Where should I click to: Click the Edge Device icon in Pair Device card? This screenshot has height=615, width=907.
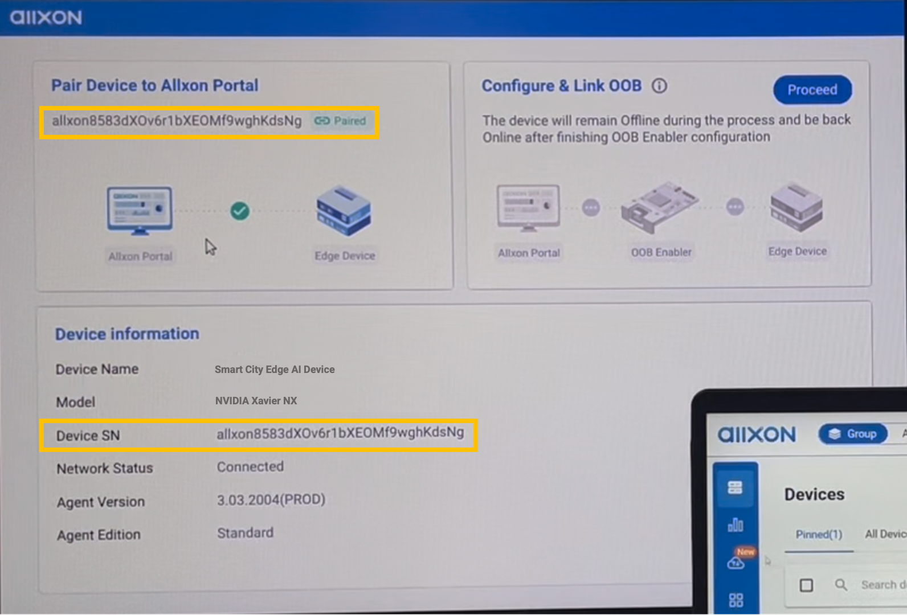(344, 211)
